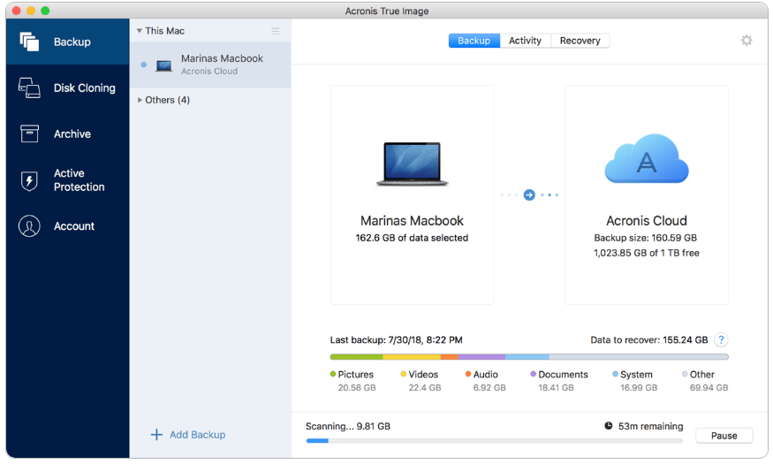Click the System blue legend dot
This screenshot has height=464, width=773.
(615, 374)
